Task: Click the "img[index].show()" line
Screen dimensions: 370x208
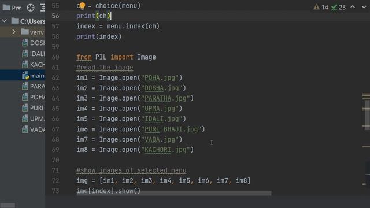Action: coord(108,191)
